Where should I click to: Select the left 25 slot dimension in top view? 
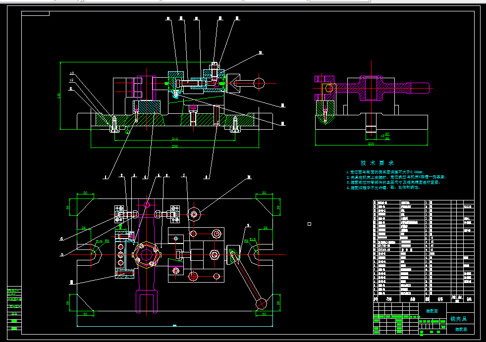pos(84,228)
